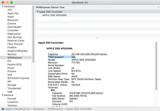This screenshot has width=160, height=111.
Task: Select Bluetooth in the sidebar
Action: coord(13,20)
